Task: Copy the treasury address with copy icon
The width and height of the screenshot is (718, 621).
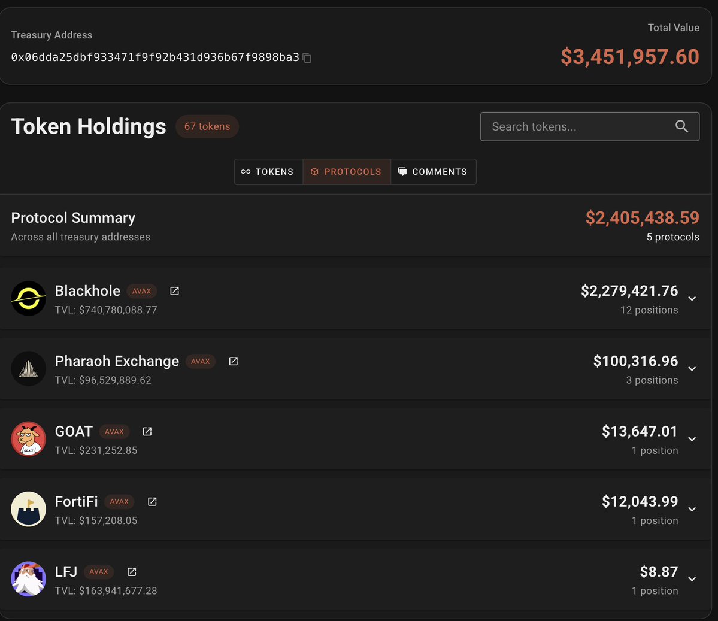Action: 307,58
